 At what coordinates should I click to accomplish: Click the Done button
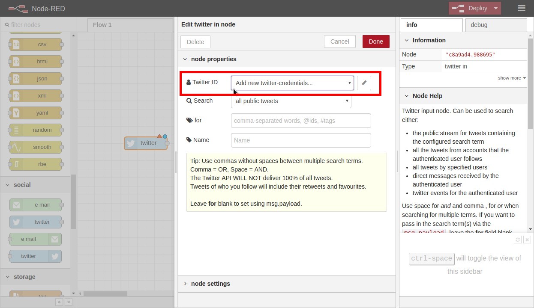[376, 41]
